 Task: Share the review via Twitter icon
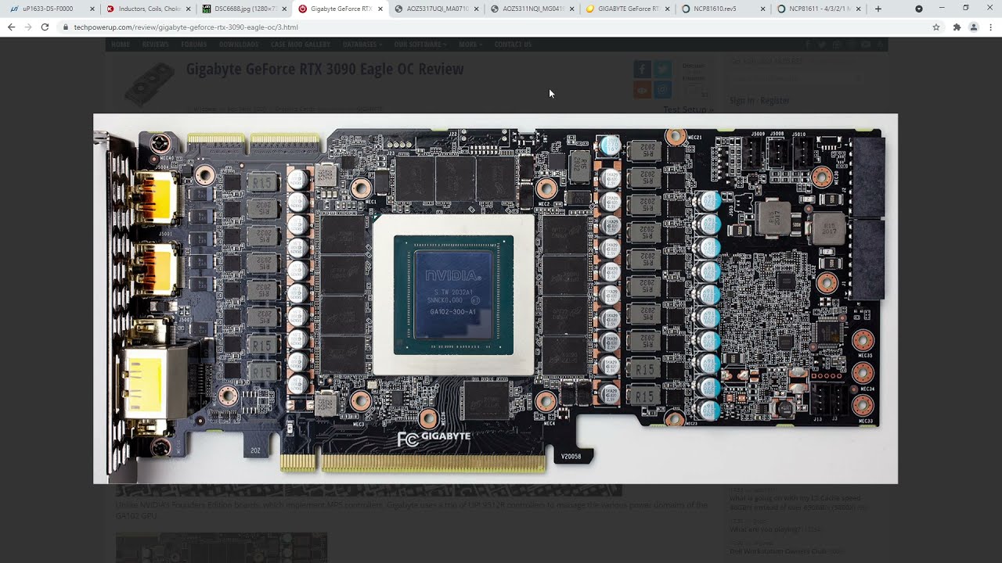tap(662, 70)
